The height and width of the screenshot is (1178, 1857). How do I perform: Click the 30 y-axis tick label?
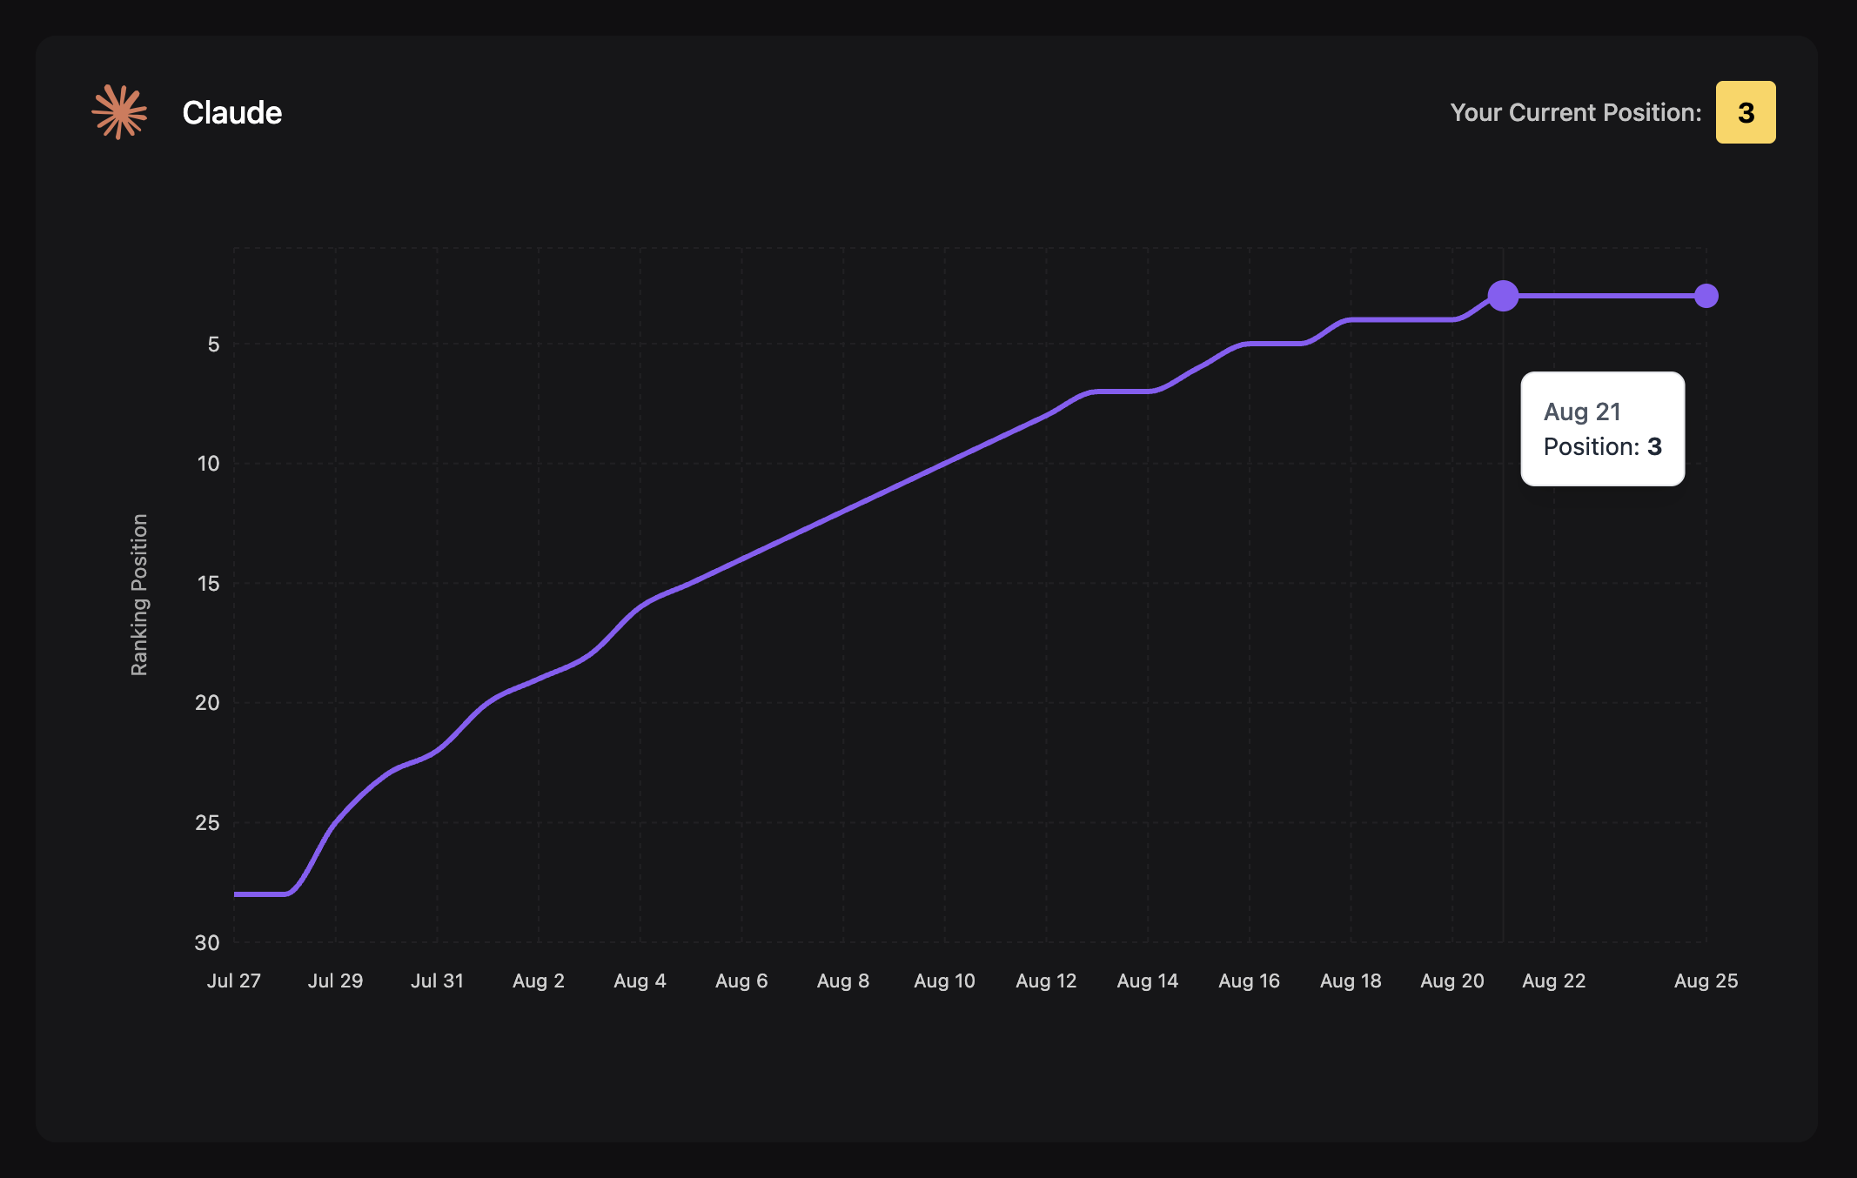(x=207, y=942)
